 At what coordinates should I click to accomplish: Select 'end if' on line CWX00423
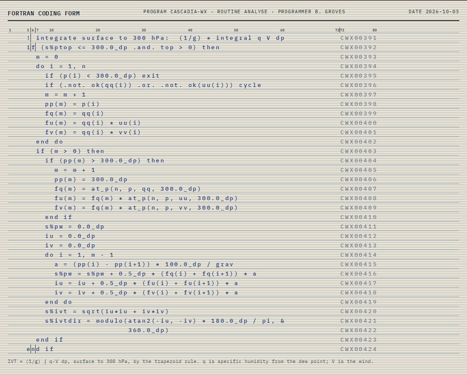point(49,340)
